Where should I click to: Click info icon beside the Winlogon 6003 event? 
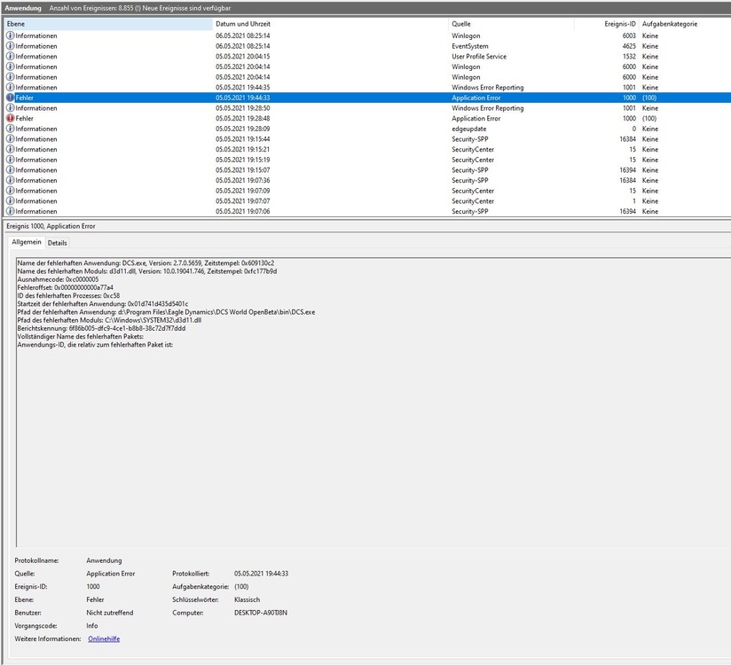9,35
